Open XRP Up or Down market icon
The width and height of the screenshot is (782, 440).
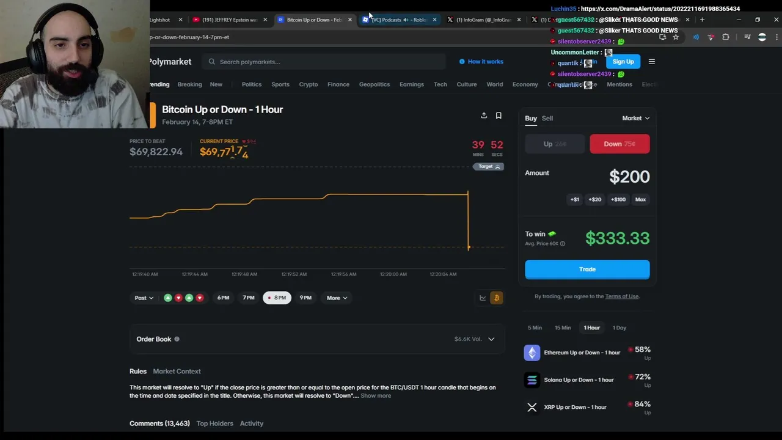532,407
